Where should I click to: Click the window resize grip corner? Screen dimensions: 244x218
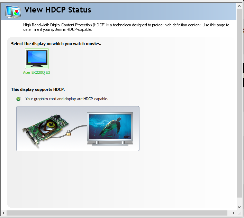(240, 214)
